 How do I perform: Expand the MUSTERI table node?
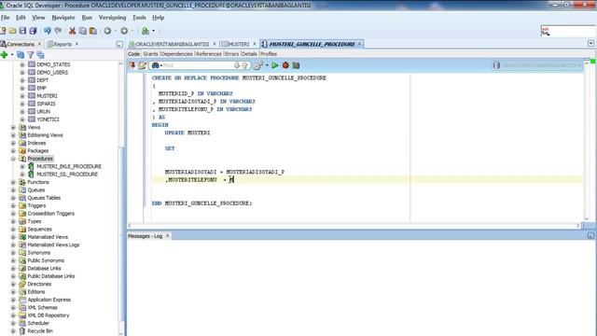(x=22, y=96)
